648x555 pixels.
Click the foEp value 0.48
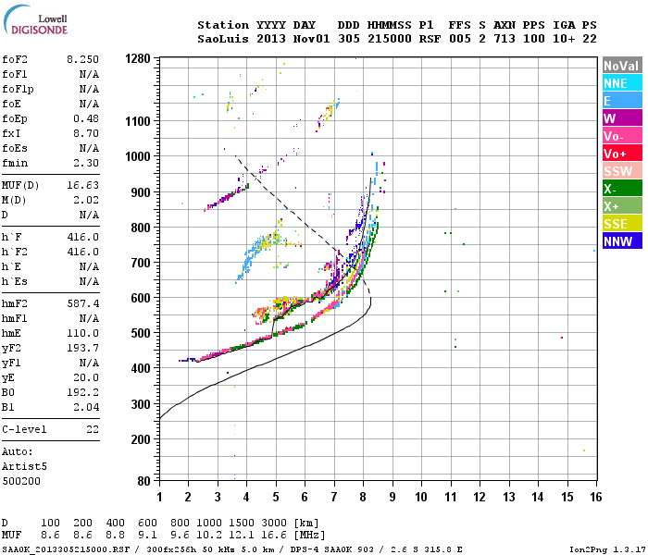pos(86,119)
